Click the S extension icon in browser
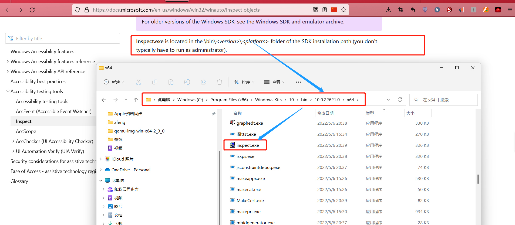 point(449,10)
